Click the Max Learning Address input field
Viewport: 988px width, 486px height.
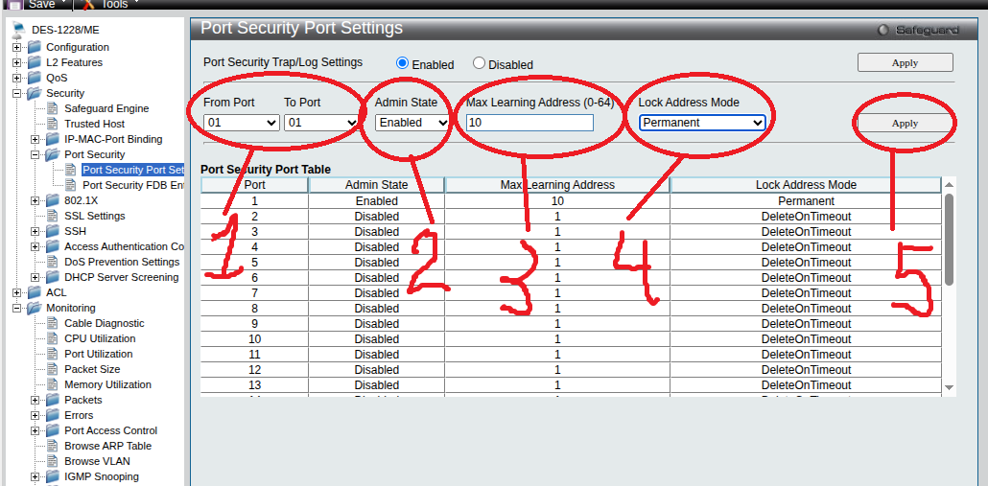pos(529,123)
